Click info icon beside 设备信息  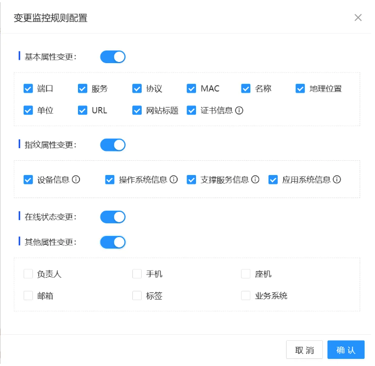pyautogui.click(x=76, y=179)
